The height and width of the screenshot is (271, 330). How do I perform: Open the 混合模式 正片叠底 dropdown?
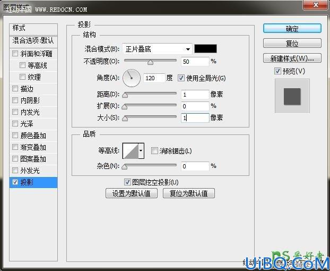click(x=157, y=49)
